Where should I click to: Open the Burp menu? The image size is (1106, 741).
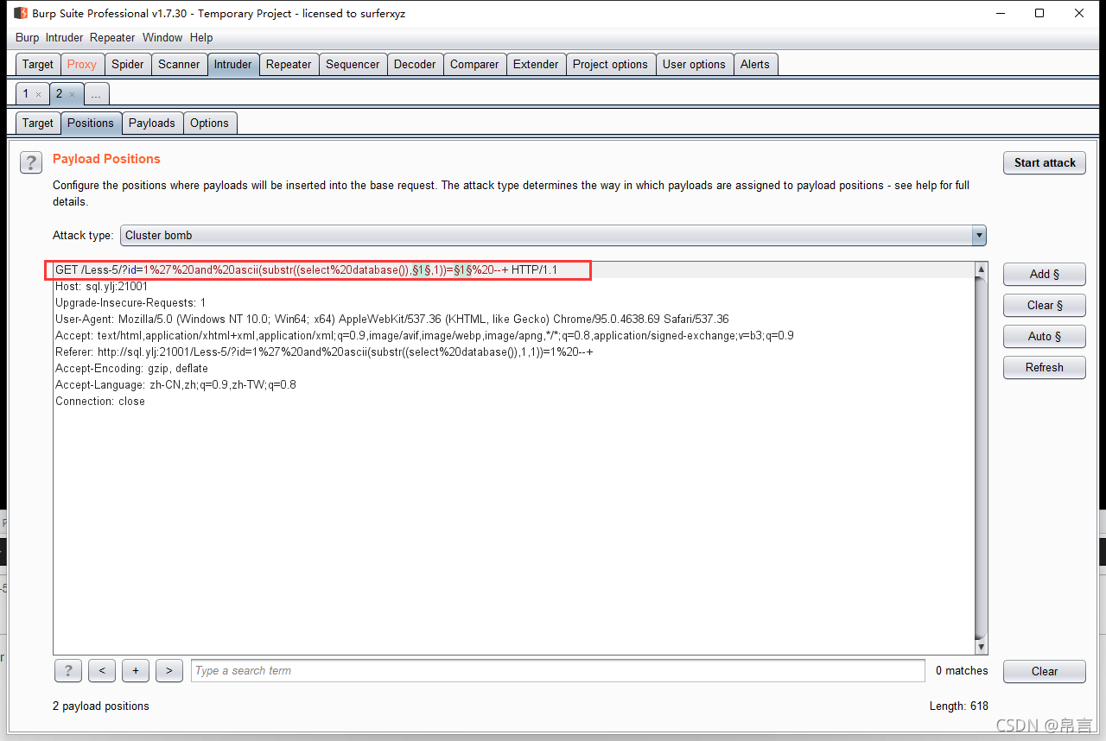[28, 38]
